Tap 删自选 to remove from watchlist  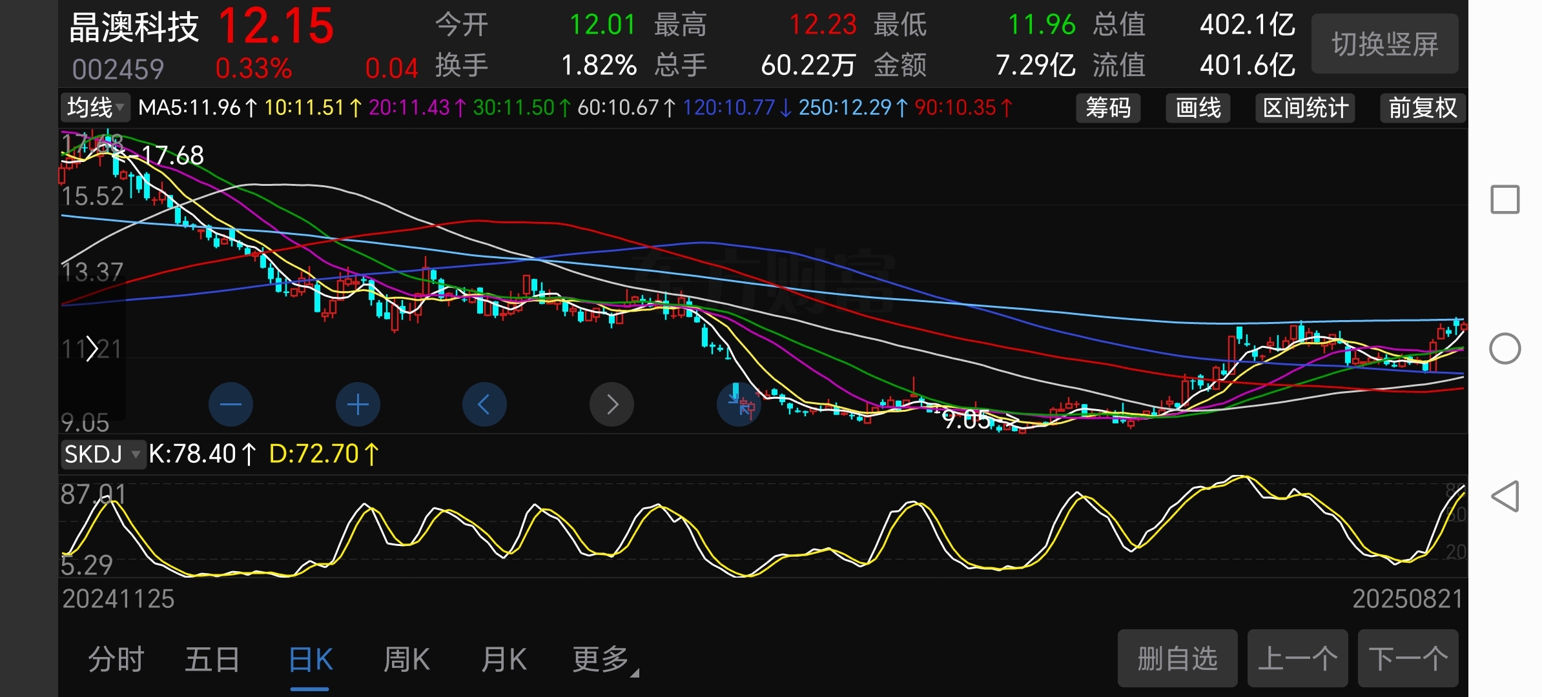(x=1177, y=658)
